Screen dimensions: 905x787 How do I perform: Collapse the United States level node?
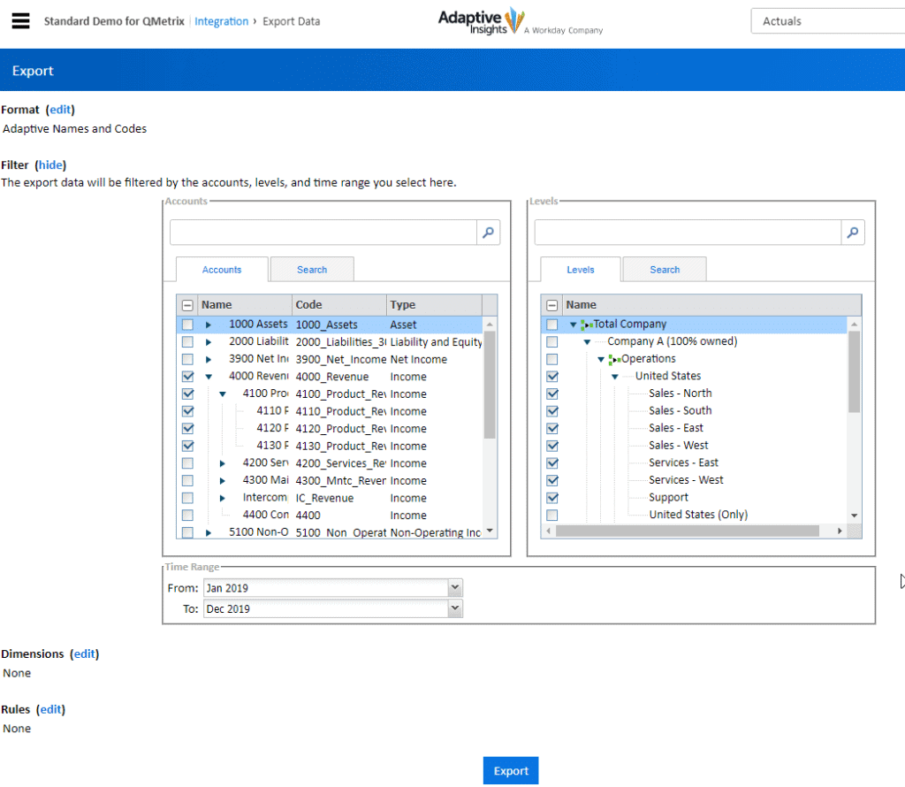point(614,375)
